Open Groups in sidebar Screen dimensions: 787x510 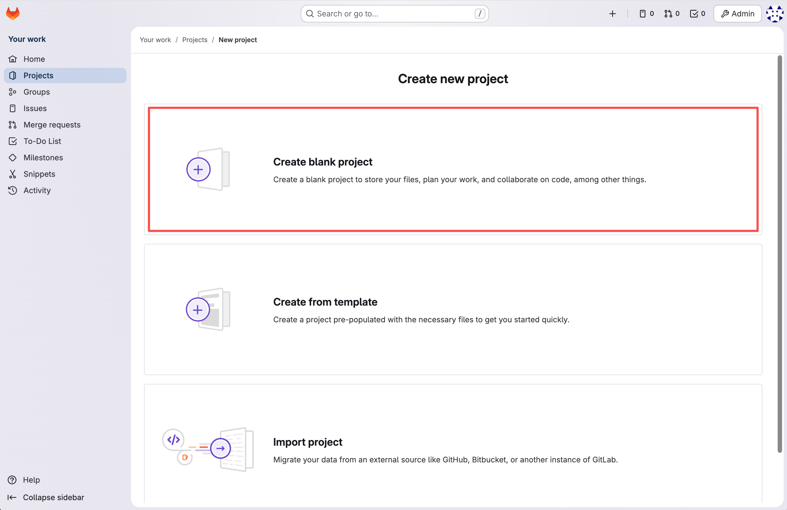[x=36, y=92]
